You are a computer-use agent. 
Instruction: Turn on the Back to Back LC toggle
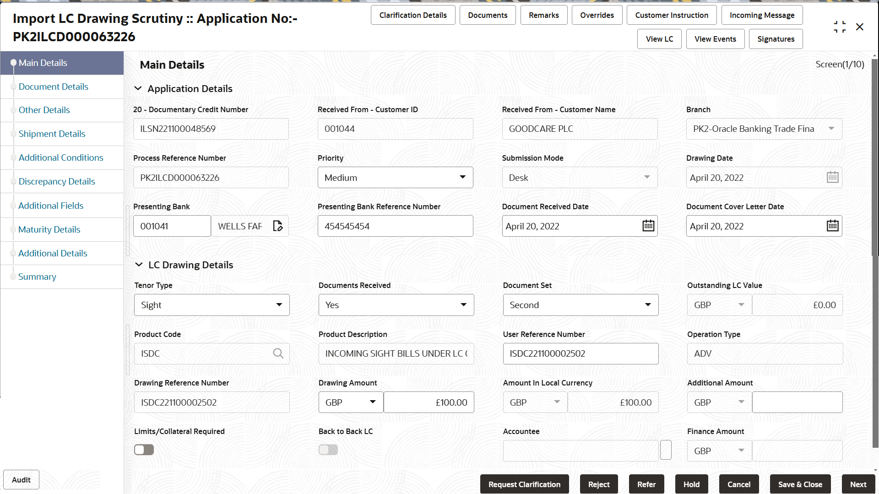tap(328, 450)
